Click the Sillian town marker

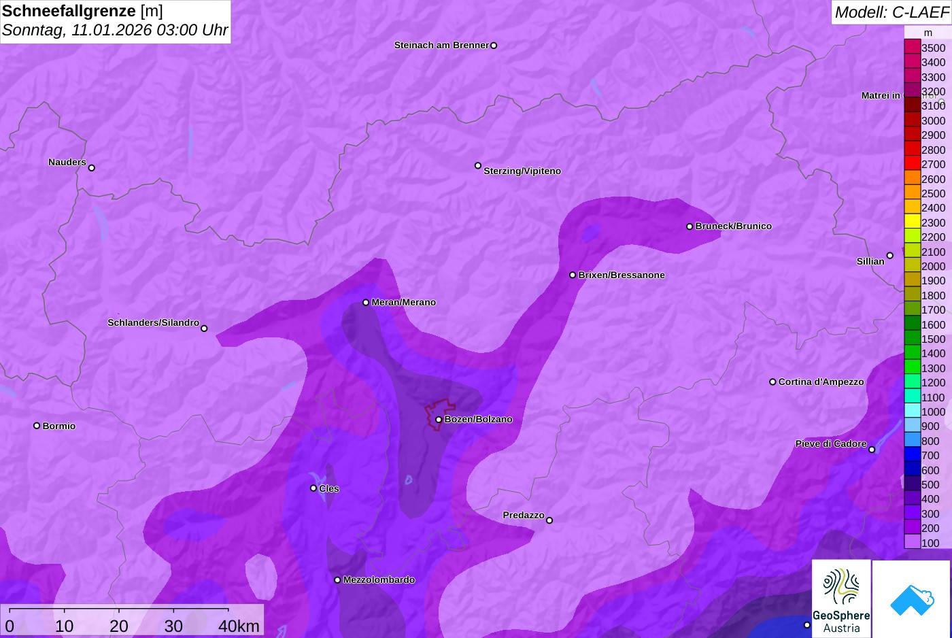pos(890,256)
